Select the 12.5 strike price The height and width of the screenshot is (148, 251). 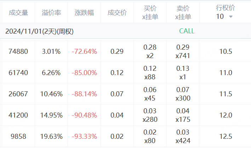[226, 136]
